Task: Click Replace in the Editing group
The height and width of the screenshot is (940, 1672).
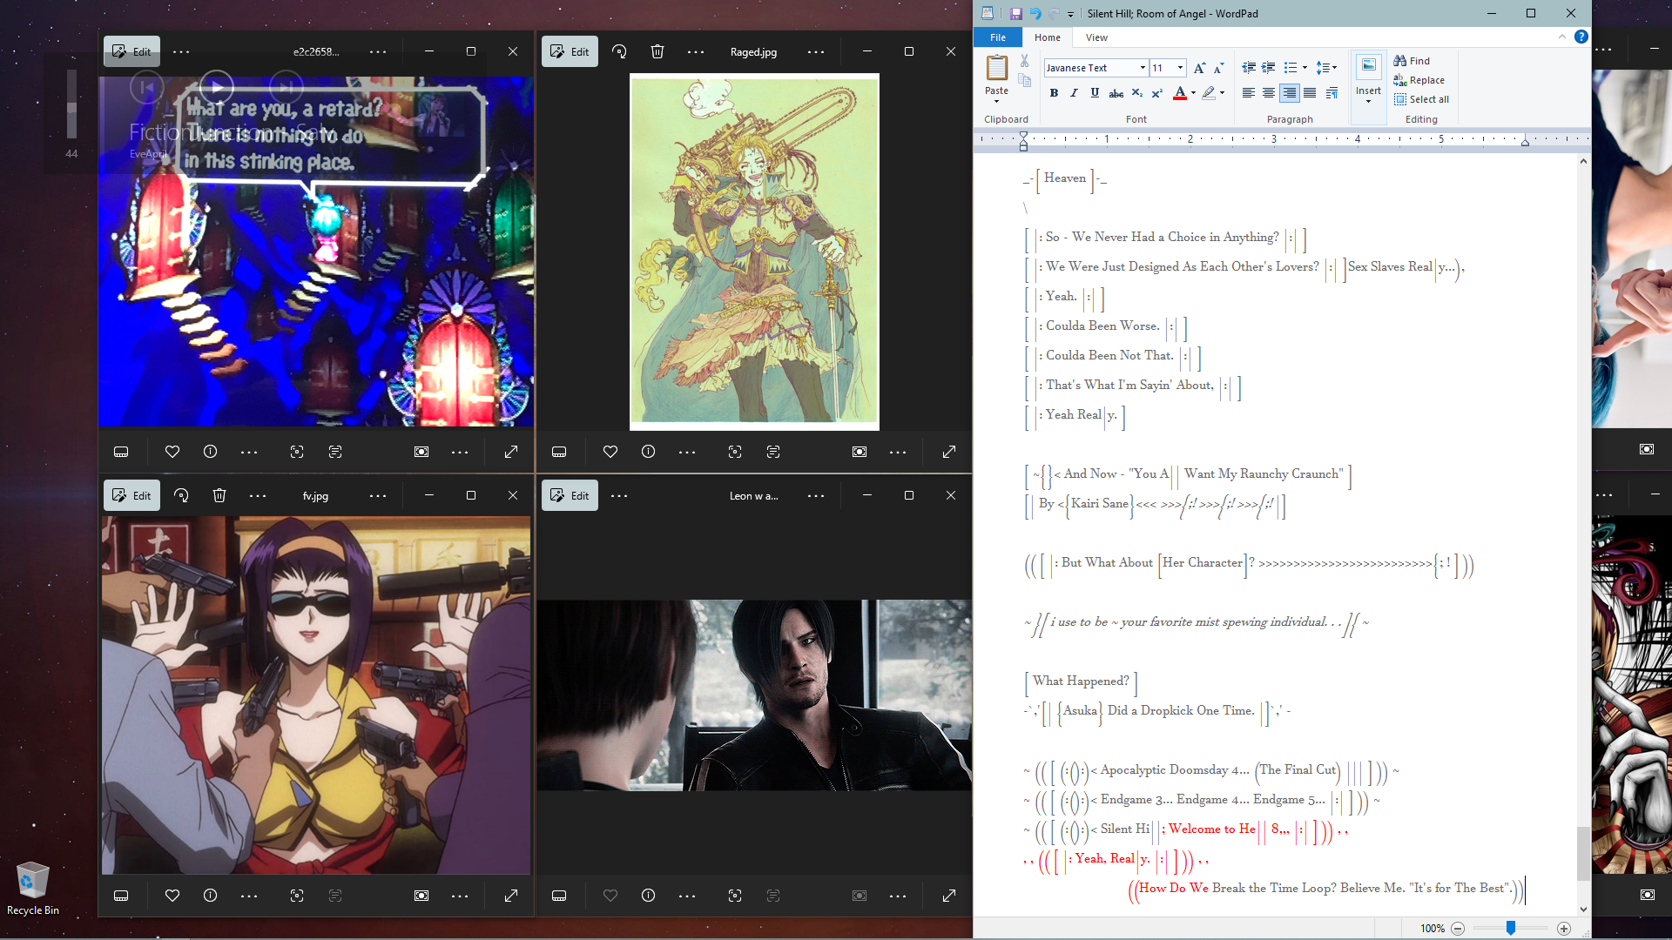Action: click(1419, 80)
